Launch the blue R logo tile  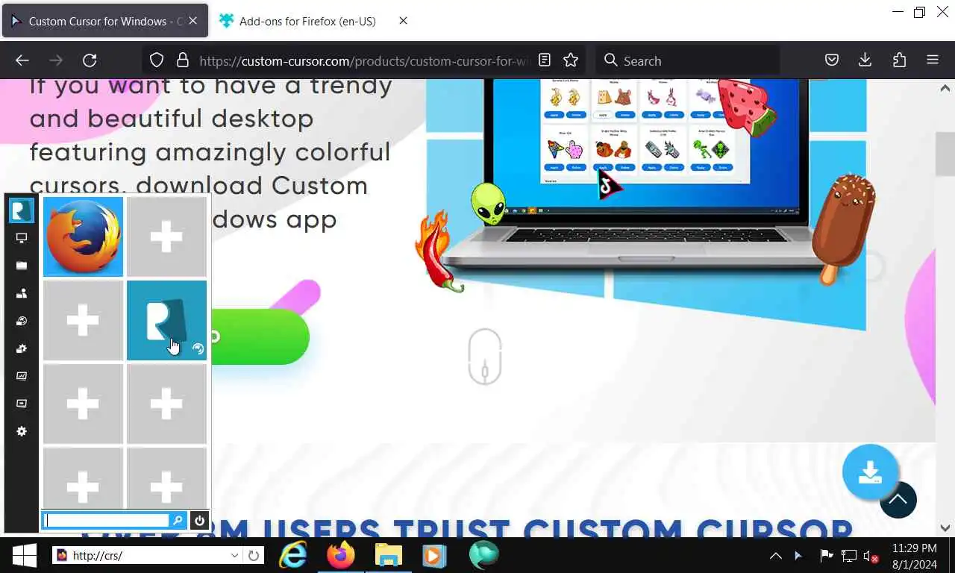[166, 320]
